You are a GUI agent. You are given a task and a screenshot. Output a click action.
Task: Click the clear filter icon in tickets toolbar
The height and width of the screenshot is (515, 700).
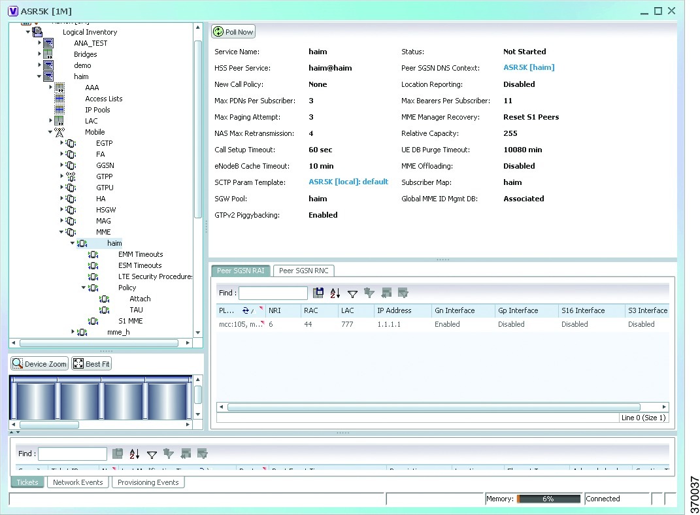coord(169,454)
